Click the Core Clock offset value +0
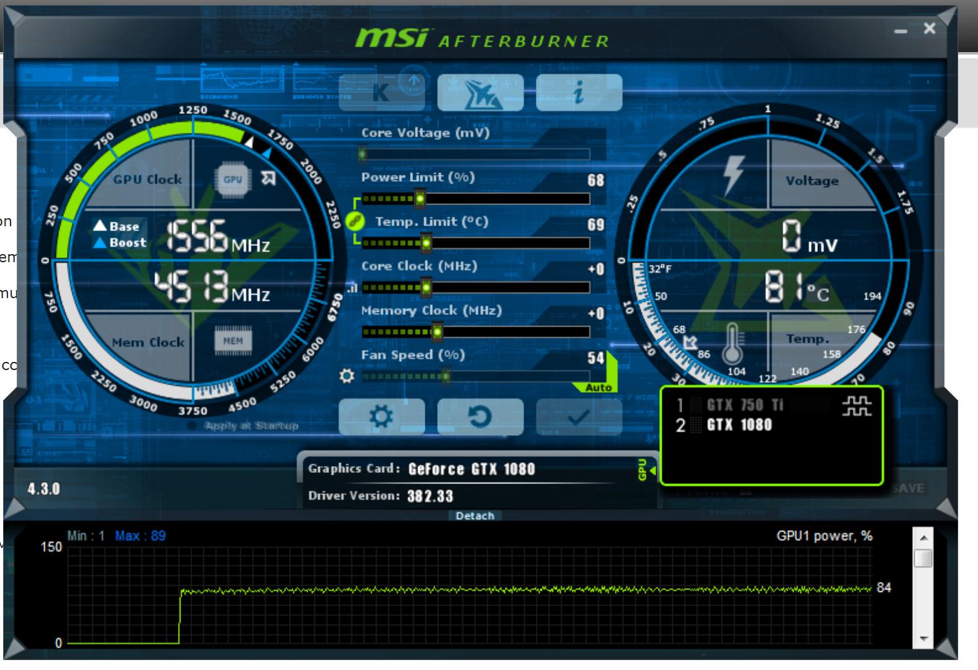The width and height of the screenshot is (978, 670). click(x=596, y=269)
